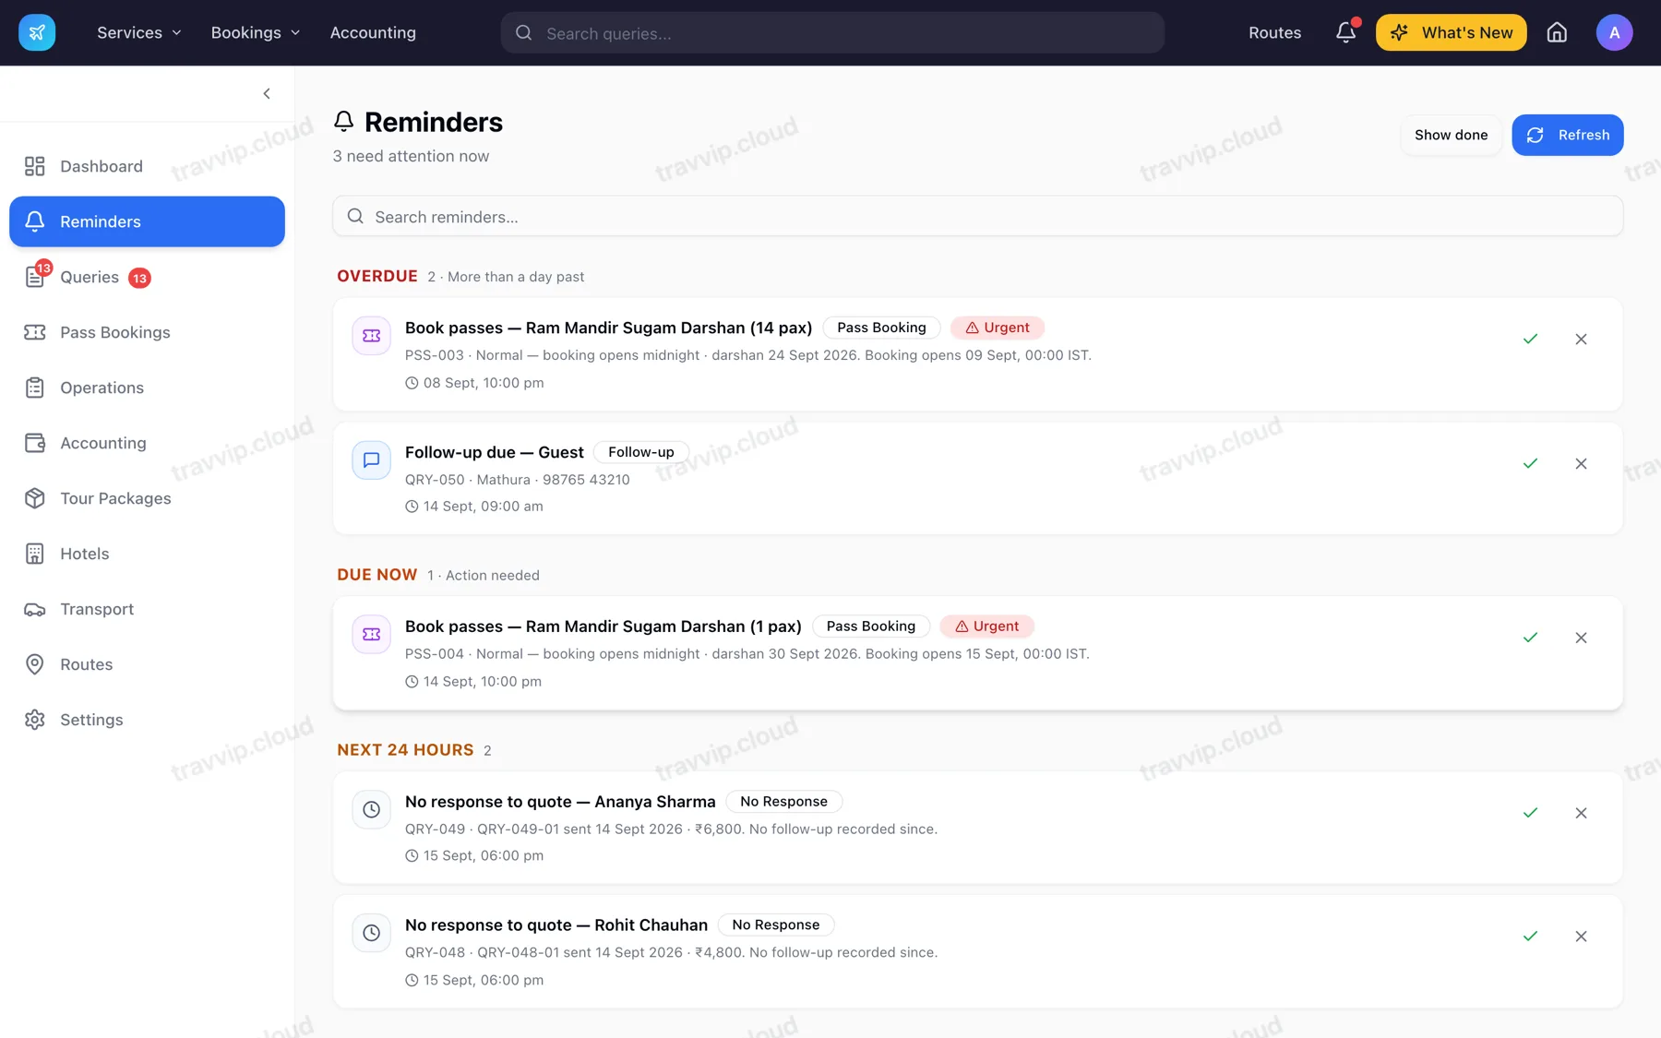The image size is (1661, 1038).
Task: Dismiss the Ananya Sharma reminder
Action: 1581,813
